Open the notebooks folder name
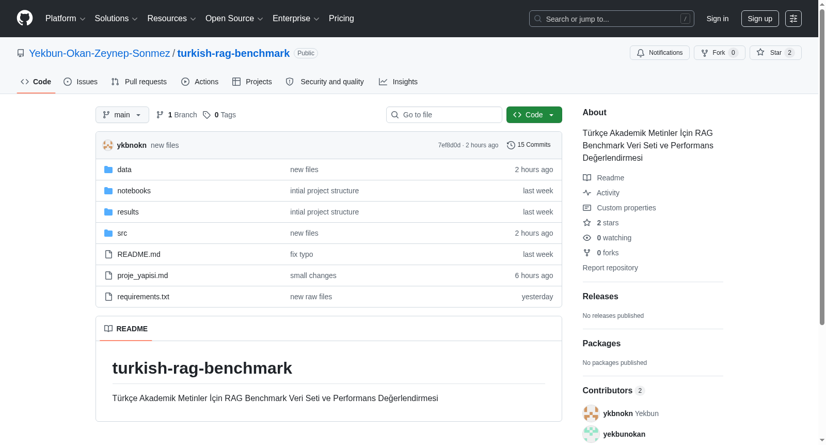Image resolution: width=826 pixels, height=445 pixels. (x=134, y=191)
